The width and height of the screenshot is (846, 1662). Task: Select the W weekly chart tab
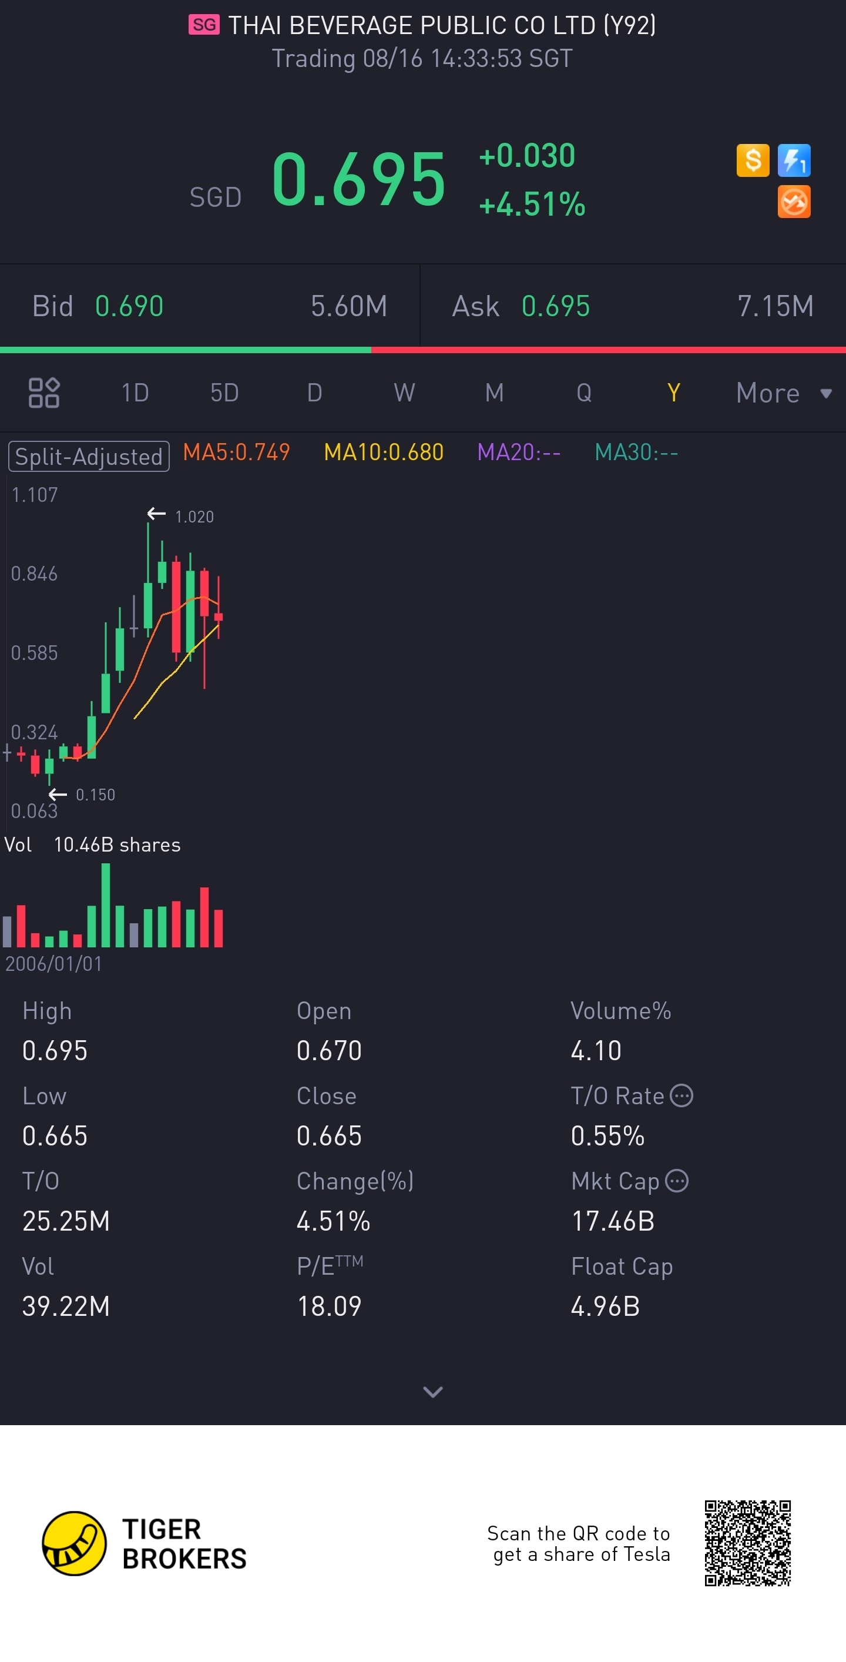pyautogui.click(x=404, y=392)
